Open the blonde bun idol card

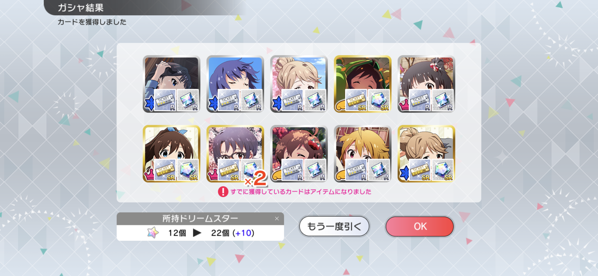(299, 84)
